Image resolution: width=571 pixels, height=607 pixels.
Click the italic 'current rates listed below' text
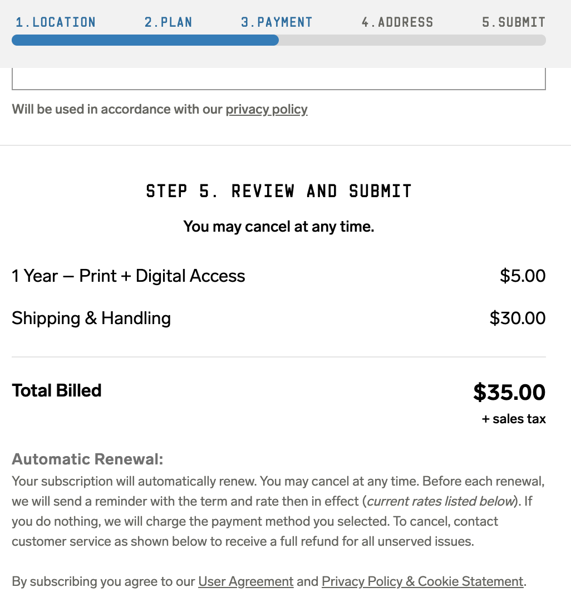click(x=440, y=501)
